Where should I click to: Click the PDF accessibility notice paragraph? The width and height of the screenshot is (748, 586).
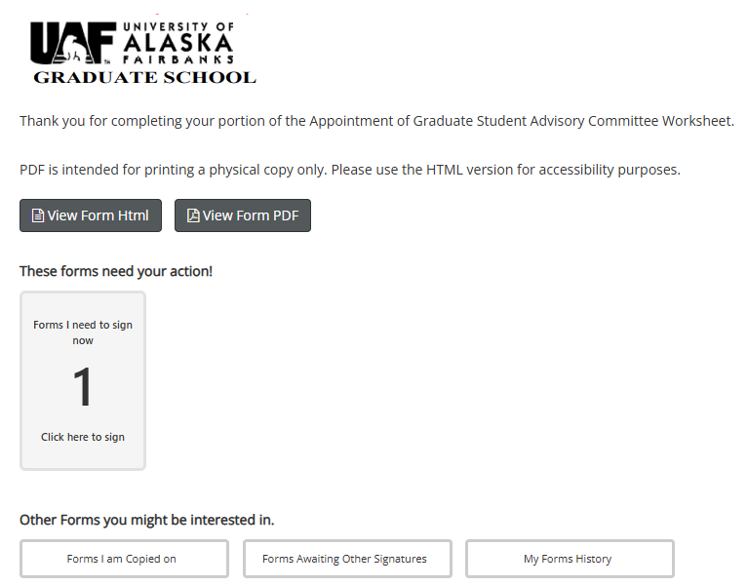click(x=350, y=170)
